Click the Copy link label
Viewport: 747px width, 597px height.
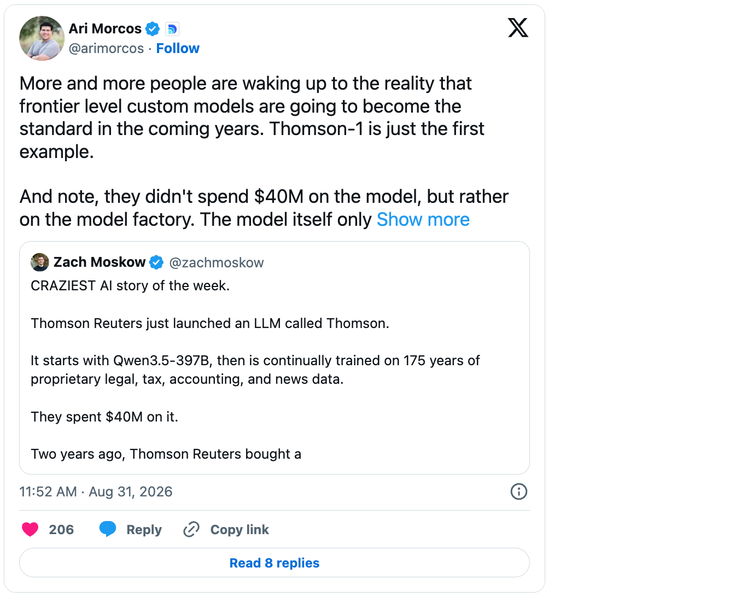[x=240, y=529]
